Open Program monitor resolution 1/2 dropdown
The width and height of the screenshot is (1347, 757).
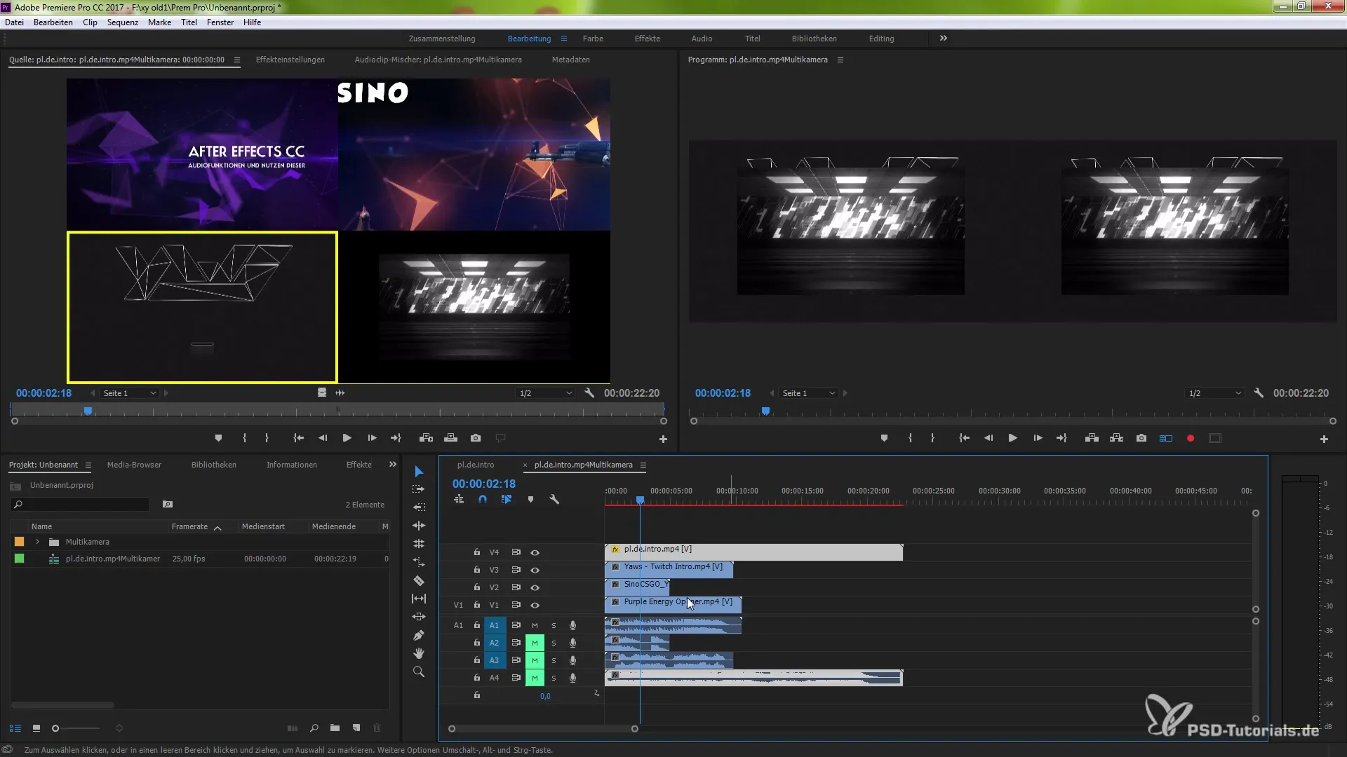(x=1214, y=393)
